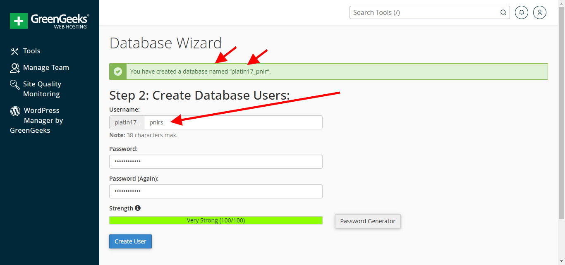Click the search magnifier icon
565x265 pixels.
tap(503, 12)
